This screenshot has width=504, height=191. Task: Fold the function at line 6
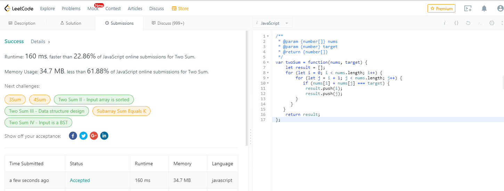pos(268,62)
